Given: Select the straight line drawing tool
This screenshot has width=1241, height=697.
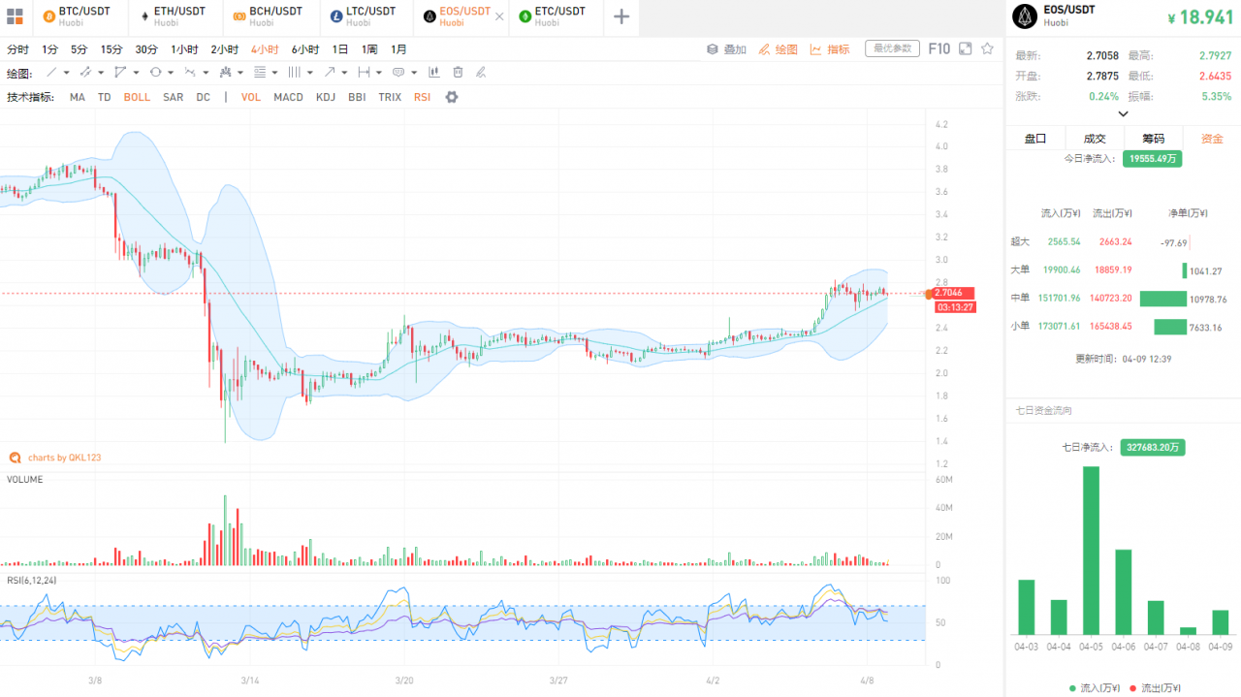Looking at the screenshot, I should pos(51,72).
